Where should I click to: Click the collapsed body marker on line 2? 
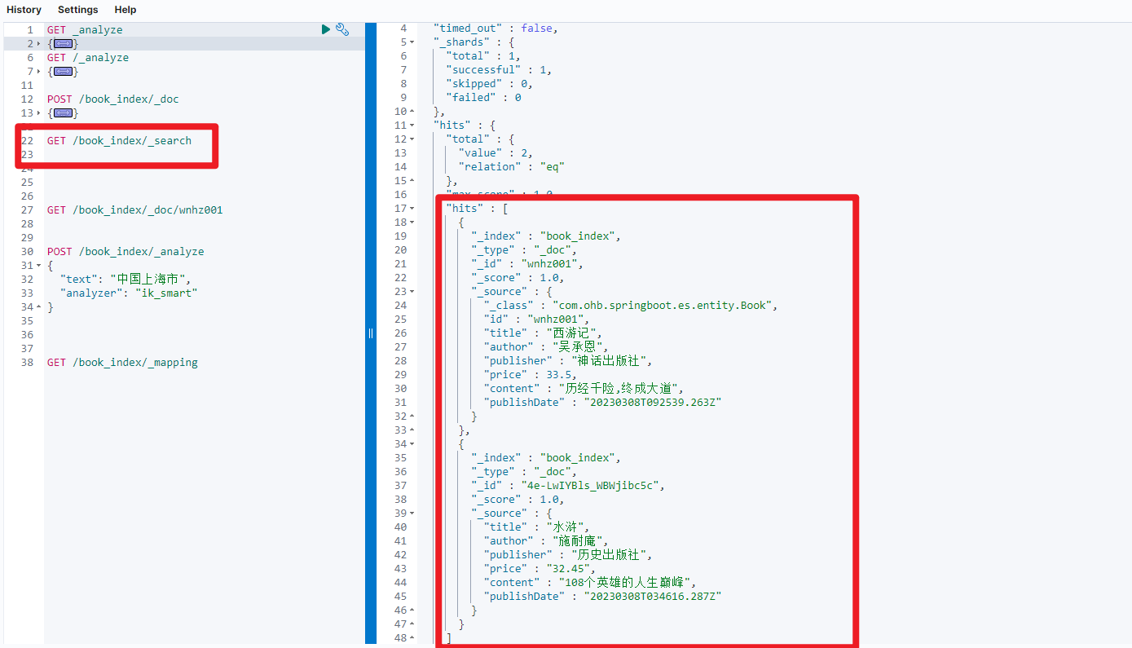point(63,43)
